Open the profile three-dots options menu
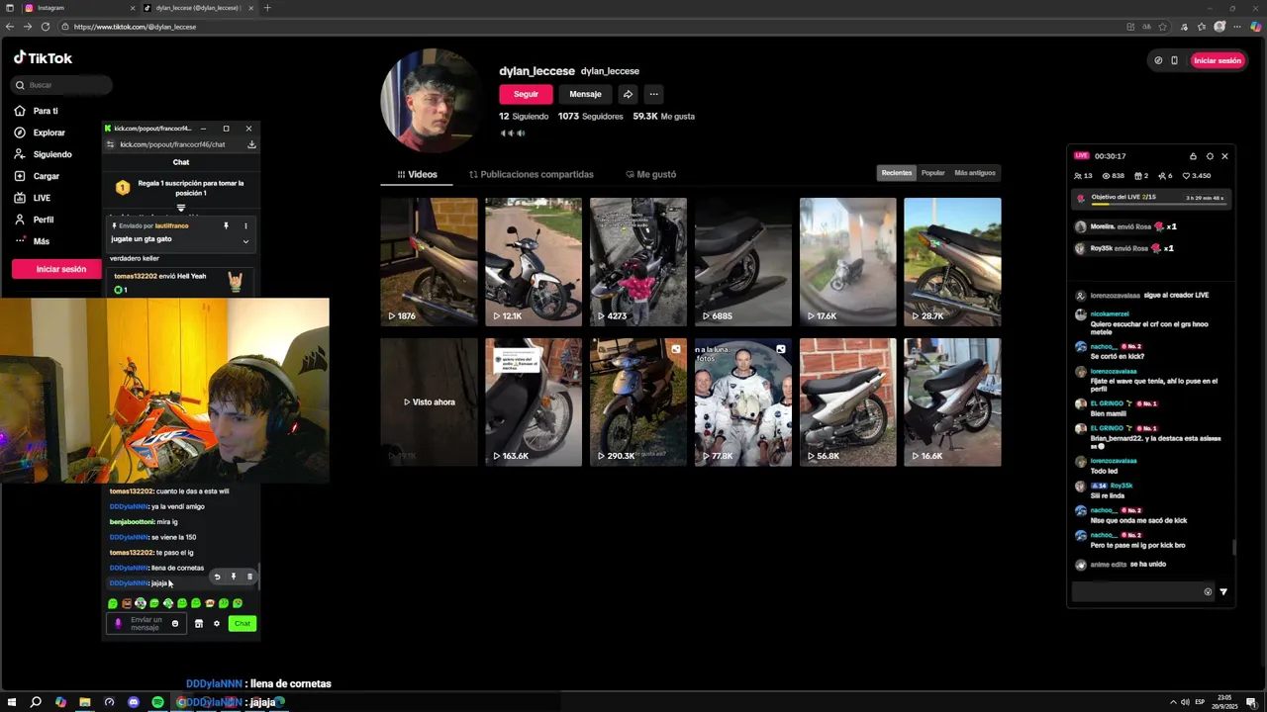The height and width of the screenshot is (712, 1267). pyautogui.click(x=653, y=94)
